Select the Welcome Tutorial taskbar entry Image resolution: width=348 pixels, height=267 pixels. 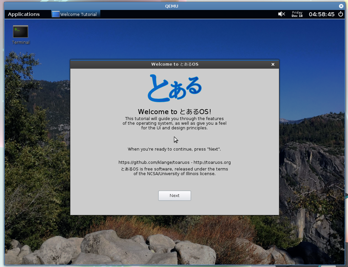(76, 14)
